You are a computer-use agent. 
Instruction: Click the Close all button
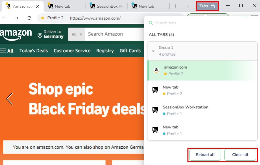coord(240,155)
